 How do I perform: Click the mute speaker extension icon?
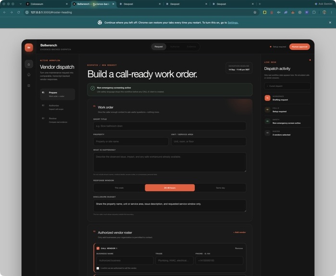click(279, 13)
